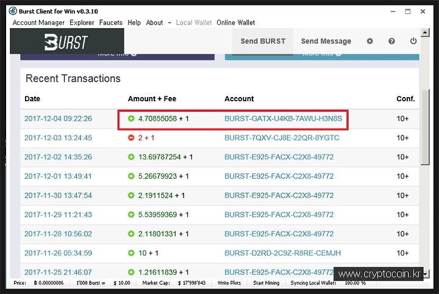439x294 pixels.
Task: Open account BURST-D2RD-2C9Z-R8RE-CEMJH
Action: point(282,253)
